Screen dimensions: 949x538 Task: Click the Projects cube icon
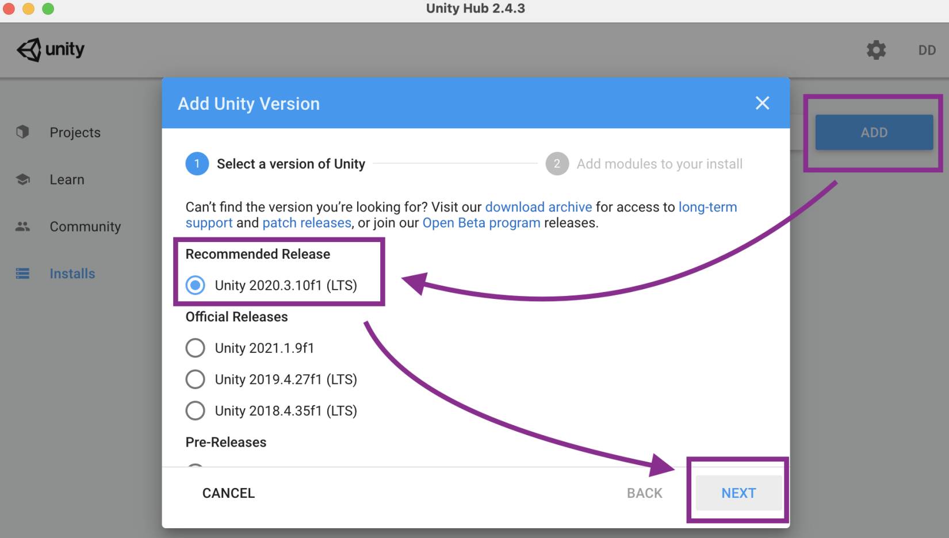tap(22, 132)
